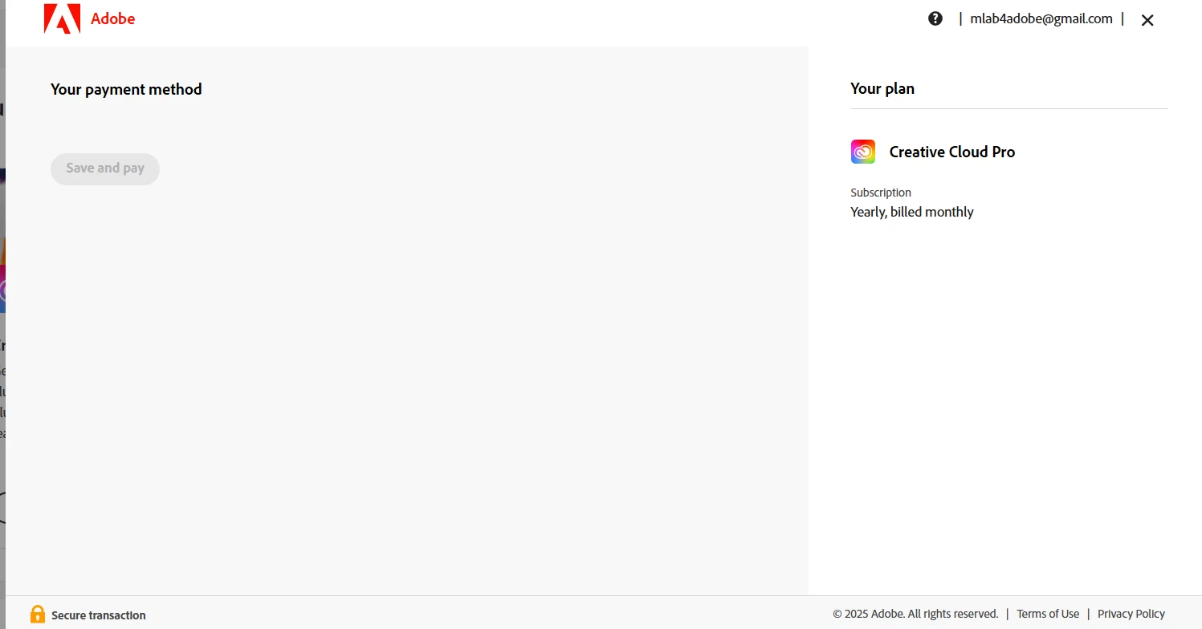Screen dimensions: 1202x629
Task: Click the mlab4adobe@gmail.com account email
Action: (1041, 18)
